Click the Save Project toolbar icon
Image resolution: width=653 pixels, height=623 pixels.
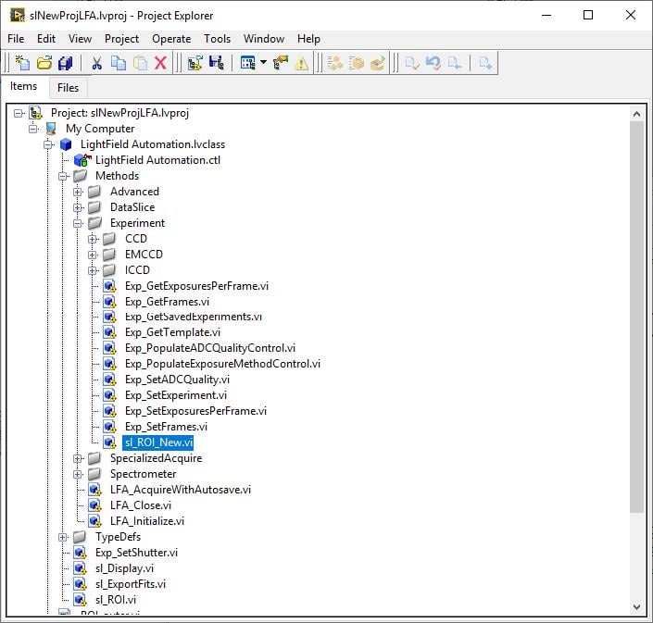tap(217, 63)
